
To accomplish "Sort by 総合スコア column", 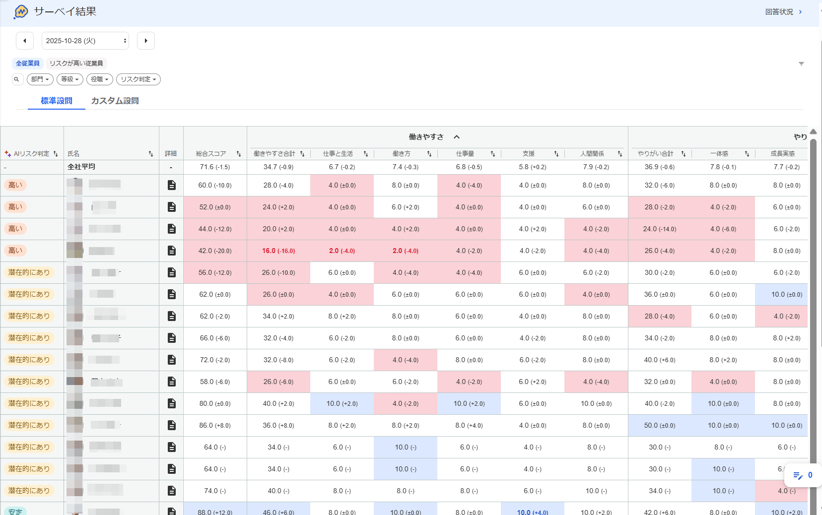I will click(238, 154).
